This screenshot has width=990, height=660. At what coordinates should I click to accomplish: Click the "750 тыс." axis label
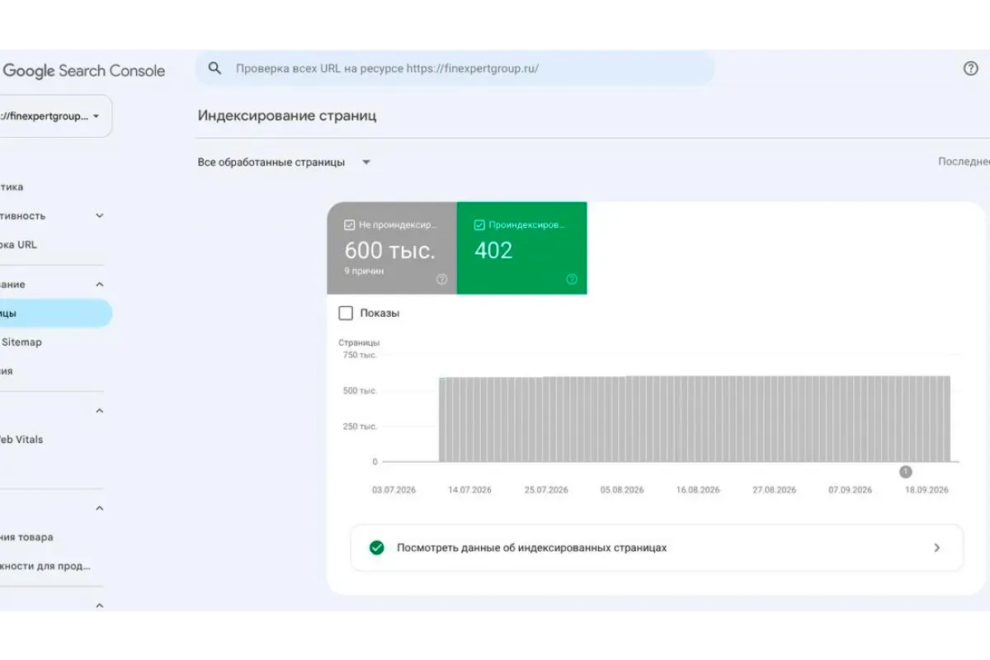[361, 356]
